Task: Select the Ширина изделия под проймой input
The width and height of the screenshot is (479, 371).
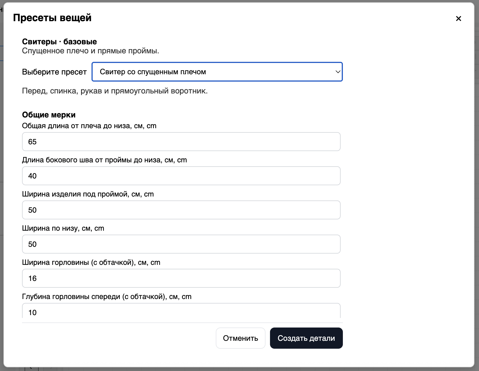Action: [x=181, y=210]
